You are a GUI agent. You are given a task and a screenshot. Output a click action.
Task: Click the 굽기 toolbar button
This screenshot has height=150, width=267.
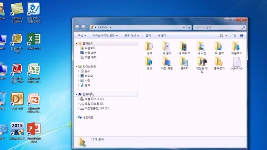tap(148, 35)
